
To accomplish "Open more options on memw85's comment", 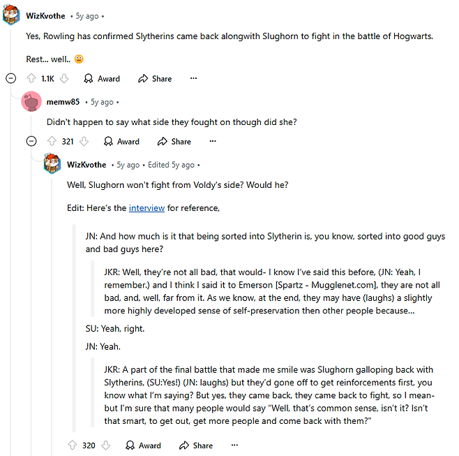I will tap(213, 142).
